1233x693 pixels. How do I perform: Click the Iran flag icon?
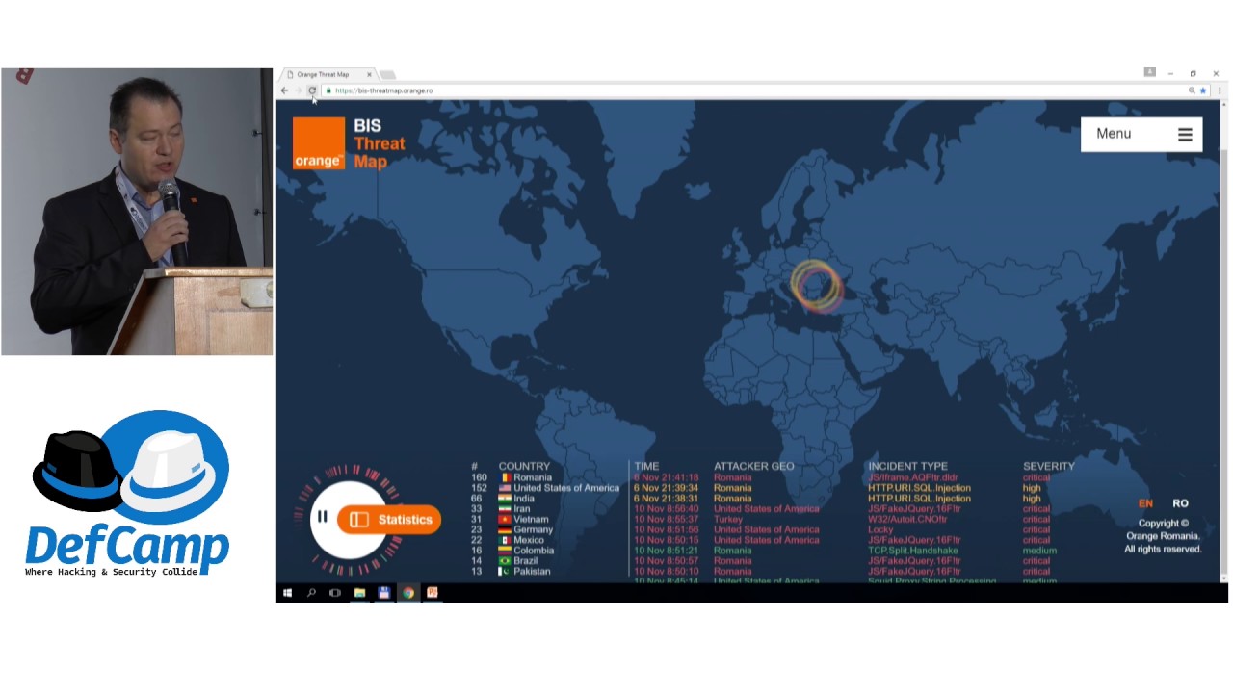pyautogui.click(x=505, y=509)
